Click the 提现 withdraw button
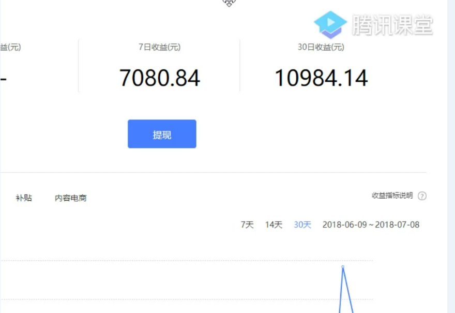The image size is (455, 313). (x=162, y=134)
